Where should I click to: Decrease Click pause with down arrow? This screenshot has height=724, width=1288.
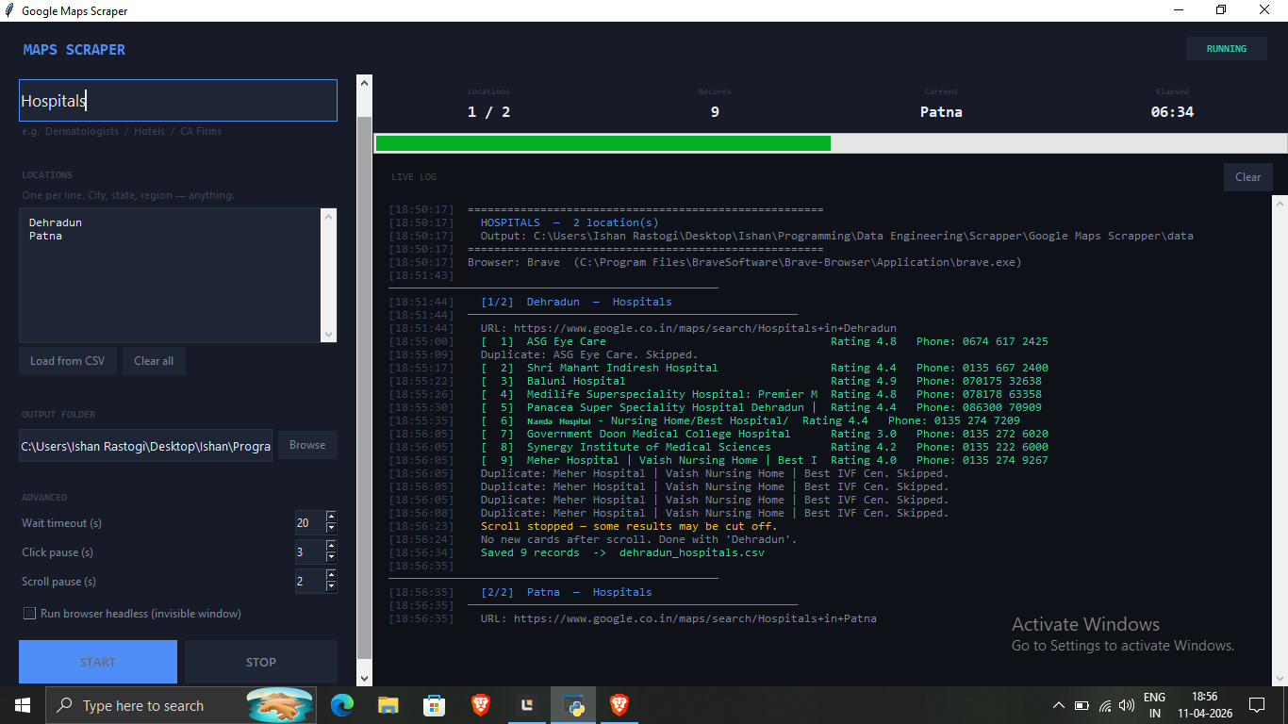(331, 557)
